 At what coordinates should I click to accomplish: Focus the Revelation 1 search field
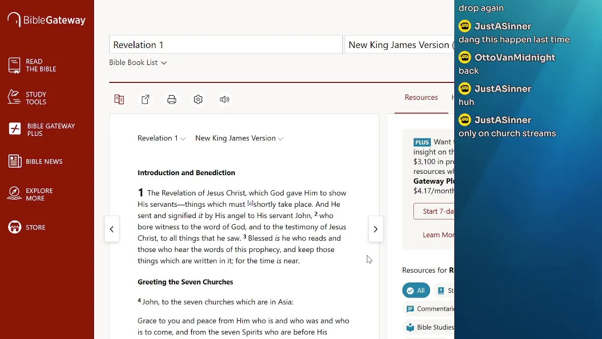[226, 45]
